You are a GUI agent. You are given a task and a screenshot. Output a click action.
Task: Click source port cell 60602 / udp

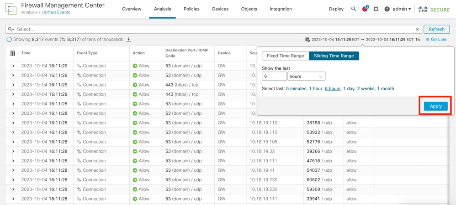pos(319,179)
